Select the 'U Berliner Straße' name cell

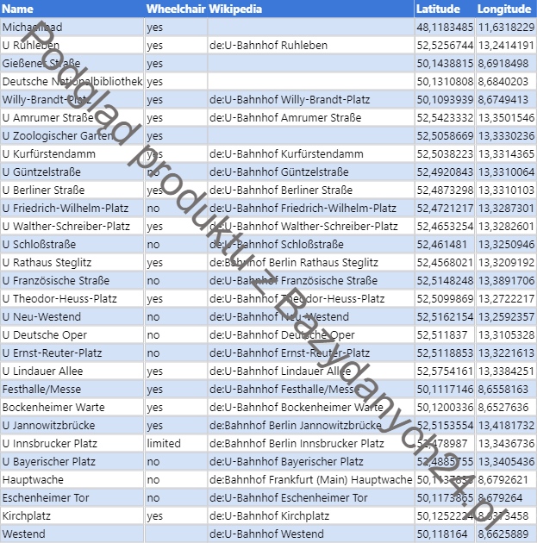(x=72, y=190)
